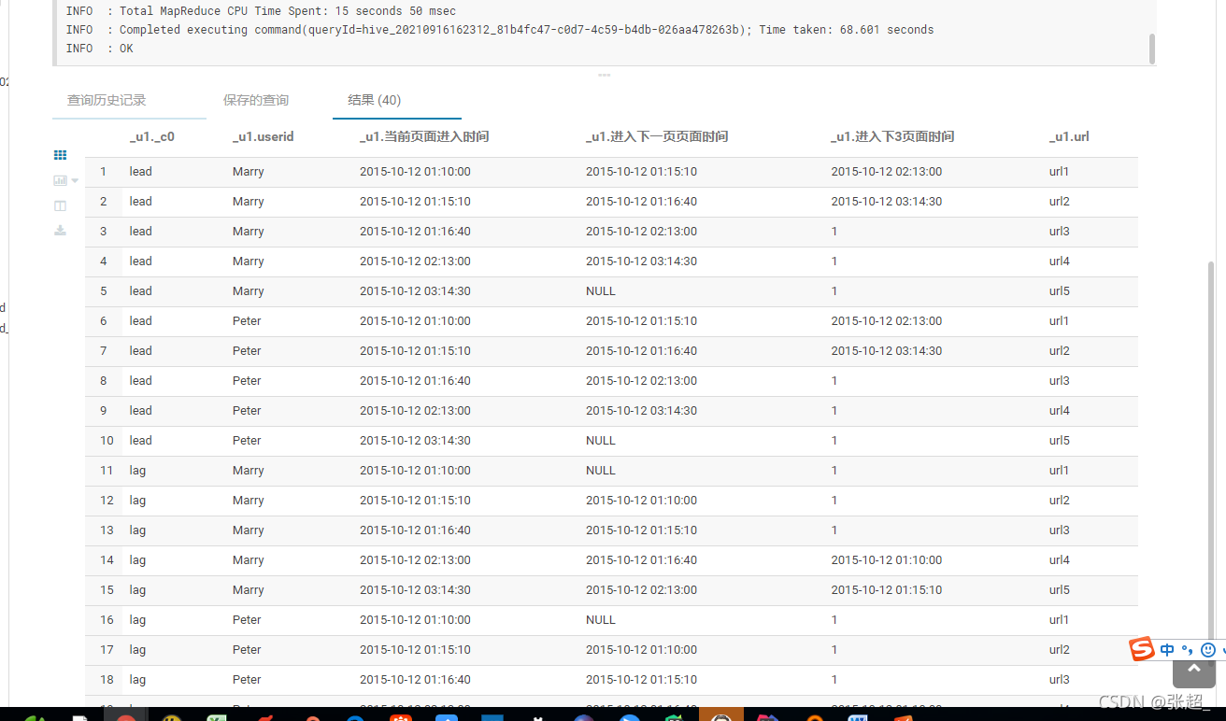Image resolution: width=1226 pixels, height=721 pixels.
Task: Click the 'Completed executing command' log line
Action: pos(500,30)
